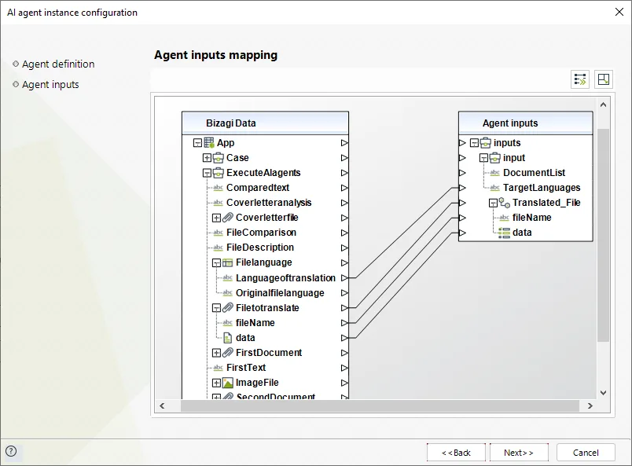The width and height of the screenshot is (632, 466).
Task: Collapse the App tree node
Action: coord(197,143)
